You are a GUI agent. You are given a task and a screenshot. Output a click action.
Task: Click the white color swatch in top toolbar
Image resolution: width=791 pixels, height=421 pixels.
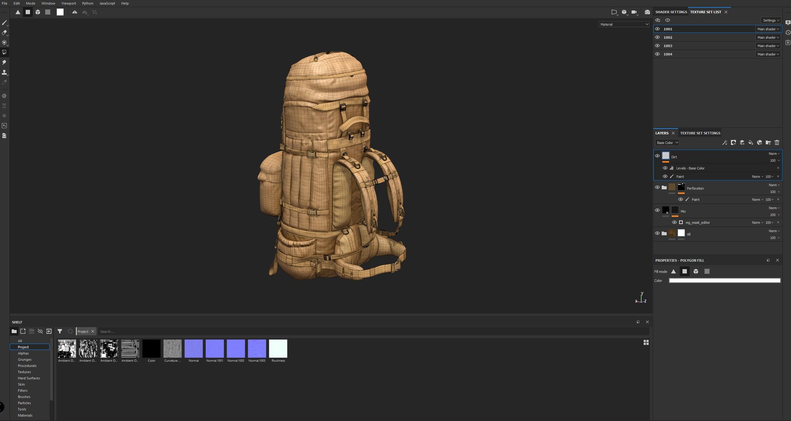coord(60,12)
